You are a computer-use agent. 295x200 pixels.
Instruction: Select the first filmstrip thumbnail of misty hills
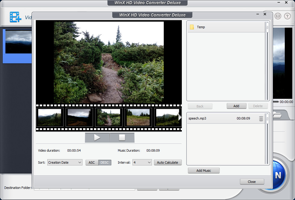[50, 117]
